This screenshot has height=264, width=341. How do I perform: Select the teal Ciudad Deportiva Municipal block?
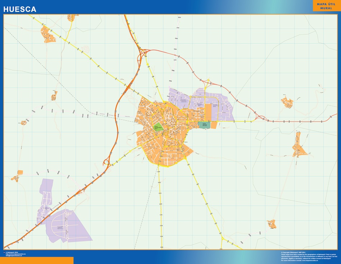click(x=204, y=125)
